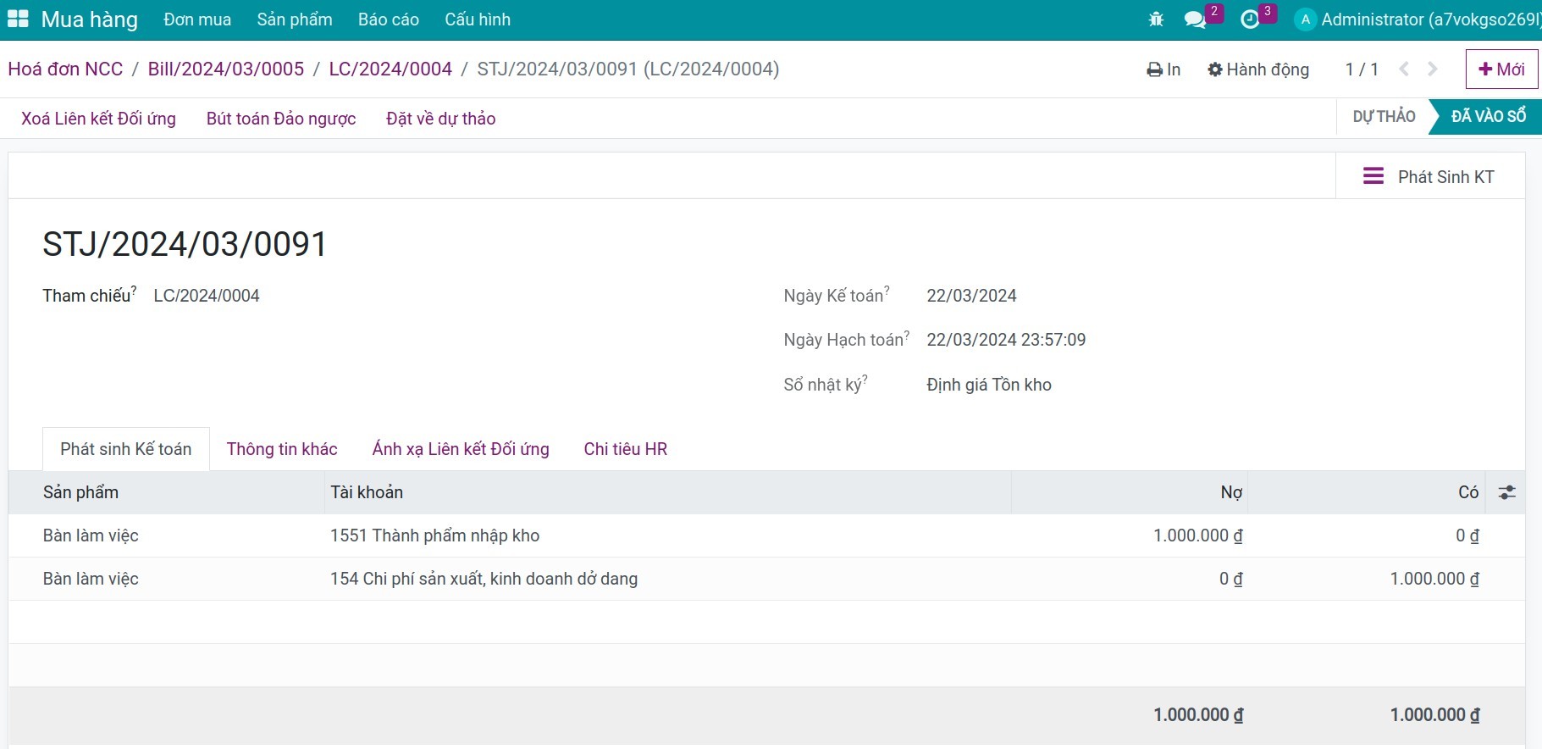Create new record with Mới button
Screen dimensions: 1542x749
(x=1501, y=69)
